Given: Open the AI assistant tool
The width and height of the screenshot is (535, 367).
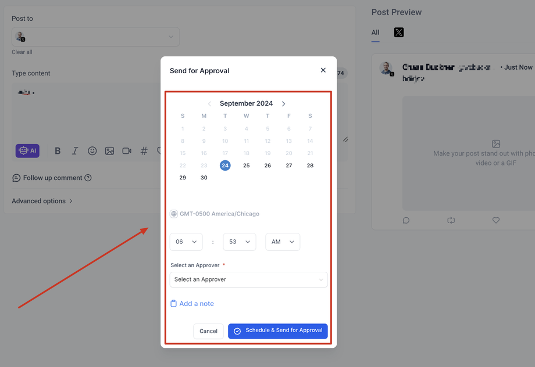Looking at the screenshot, I should click(27, 150).
